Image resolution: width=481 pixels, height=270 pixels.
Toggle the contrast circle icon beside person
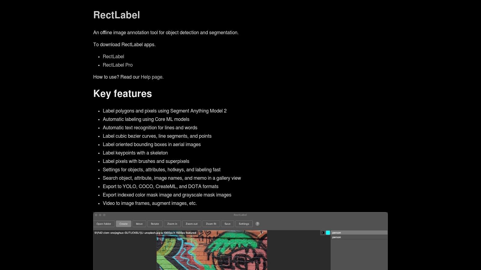point(323,232)
